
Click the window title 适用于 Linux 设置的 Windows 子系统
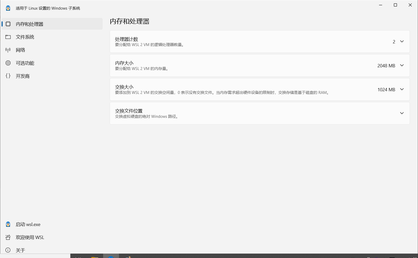[x=48, y=8]
